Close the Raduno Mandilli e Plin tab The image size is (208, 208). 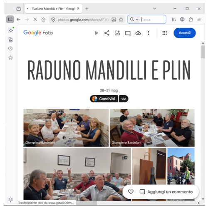pos(78,9)
